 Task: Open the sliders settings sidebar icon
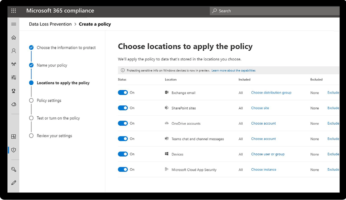click(x=14, y=77)
